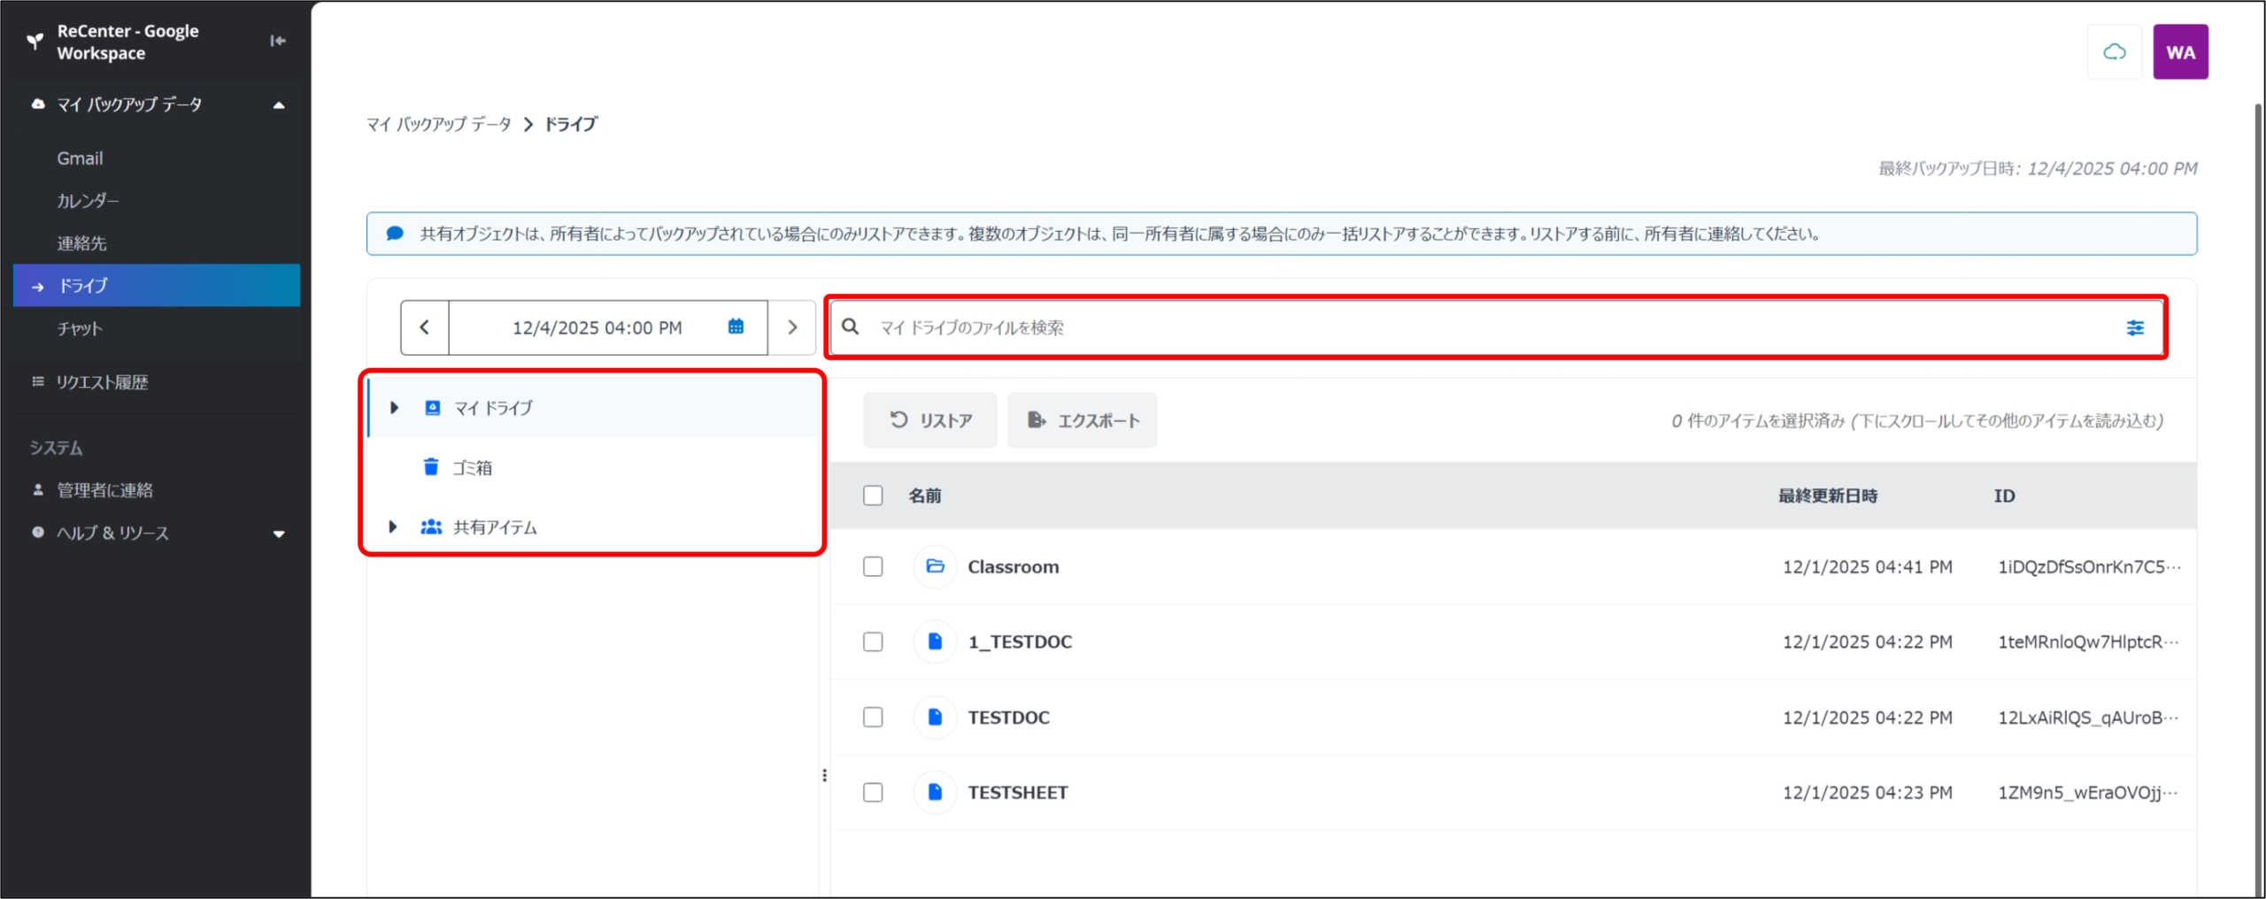Expand the 共有アイテム tree node
2266x899 pixels.
point(393,527)
